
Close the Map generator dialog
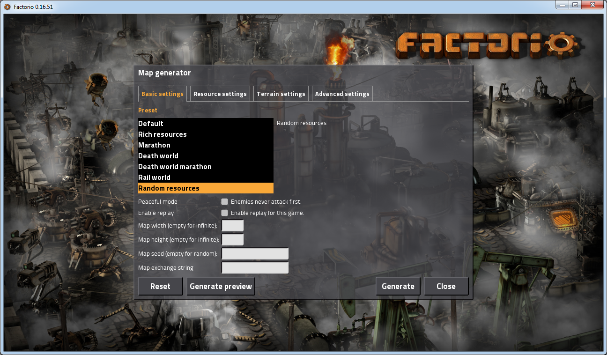coord(446,286)
